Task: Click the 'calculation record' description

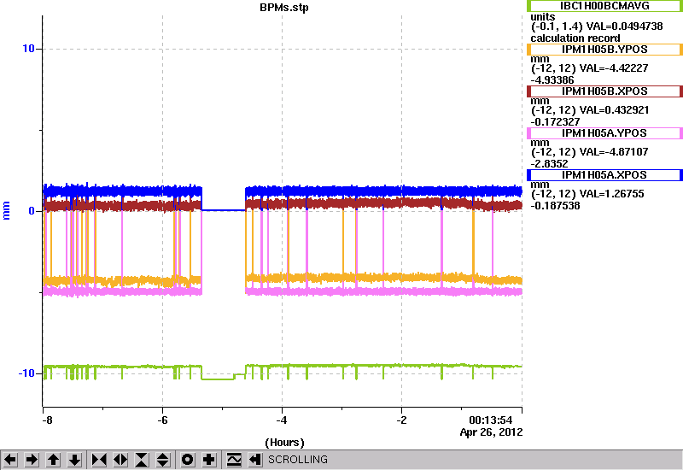Action: pyautogui.click(x=575, y=38)
